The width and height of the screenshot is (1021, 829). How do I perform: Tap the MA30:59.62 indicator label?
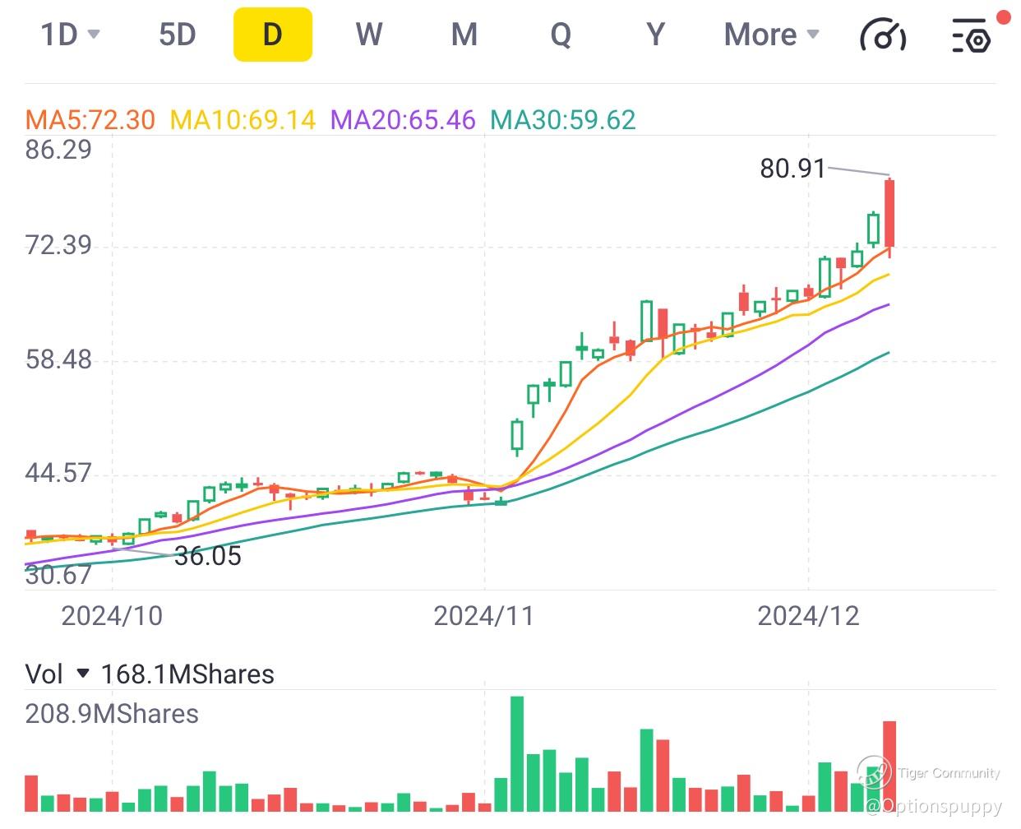(563, 120)
